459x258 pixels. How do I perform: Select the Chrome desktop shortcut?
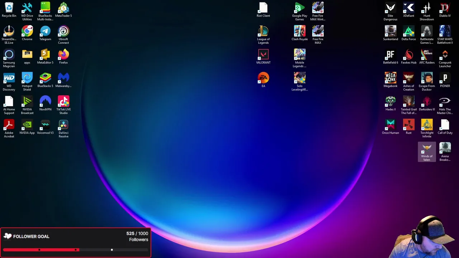27,31
